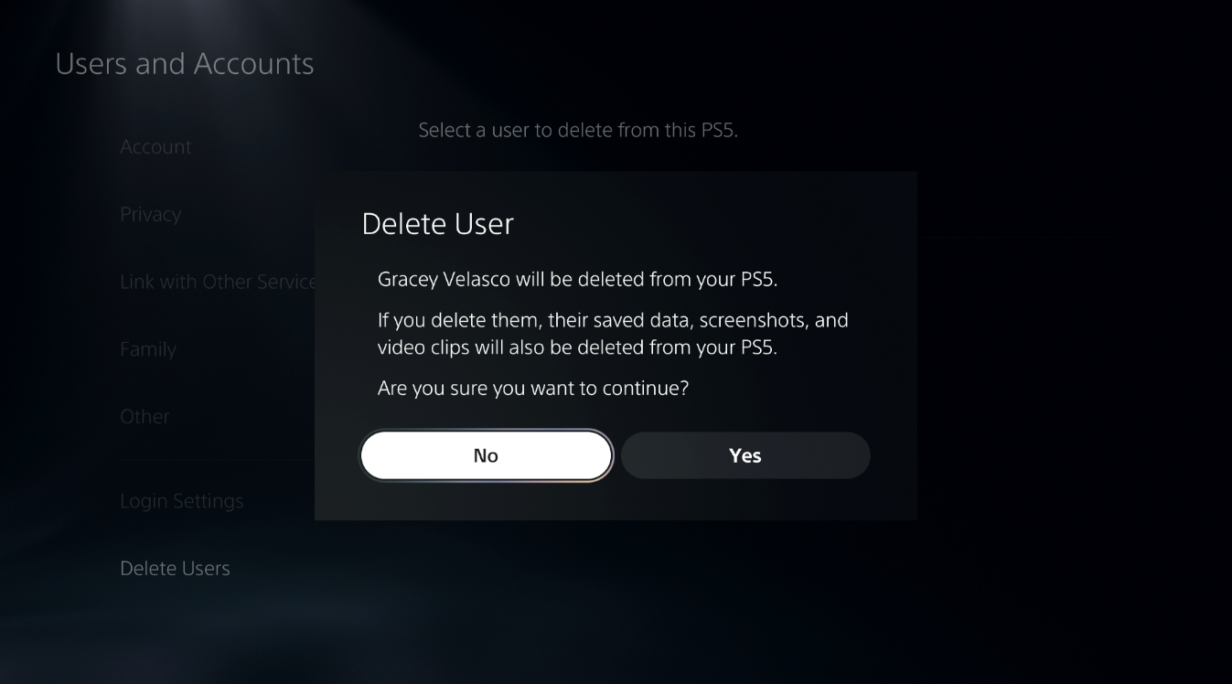Click the Users and Accounts page title
Screen dimensions: 1232x684
coord(185,63)
